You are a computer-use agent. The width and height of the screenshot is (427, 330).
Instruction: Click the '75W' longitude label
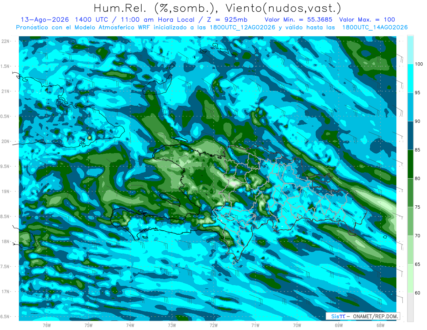click(89, 325)
